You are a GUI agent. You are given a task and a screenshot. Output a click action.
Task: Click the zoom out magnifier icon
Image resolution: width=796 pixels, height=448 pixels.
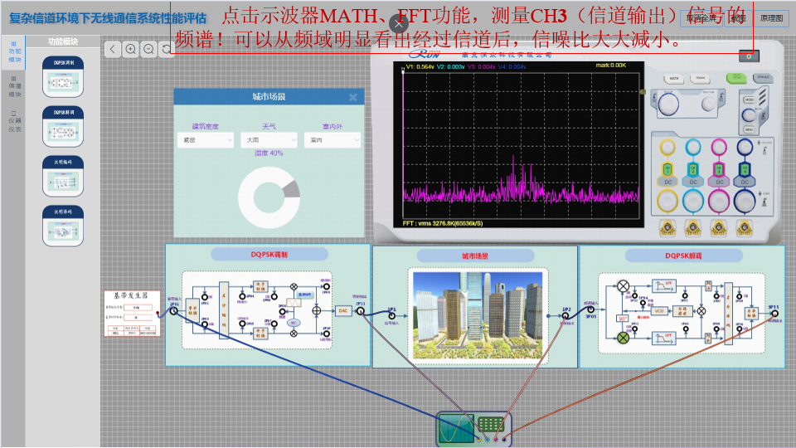pyautogui.click(x=148, y=50)
